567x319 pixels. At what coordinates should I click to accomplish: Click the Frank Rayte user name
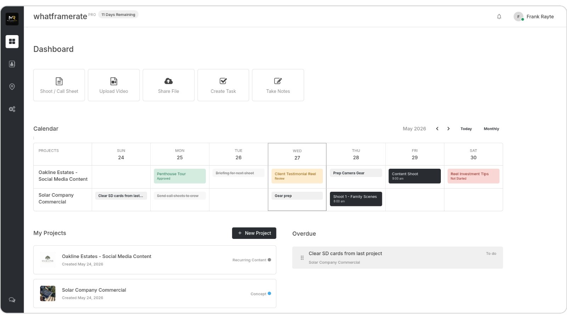540,17
